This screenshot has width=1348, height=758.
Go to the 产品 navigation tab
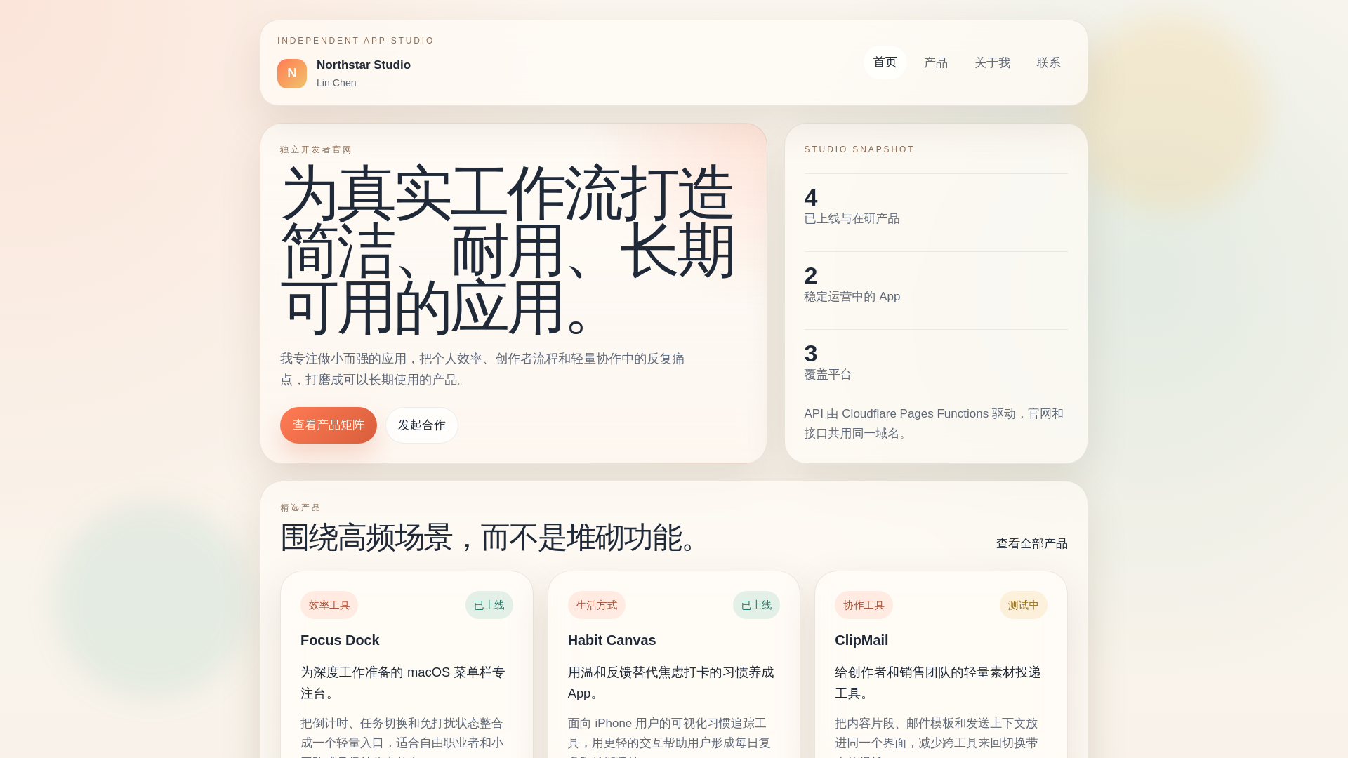[936, 63]
